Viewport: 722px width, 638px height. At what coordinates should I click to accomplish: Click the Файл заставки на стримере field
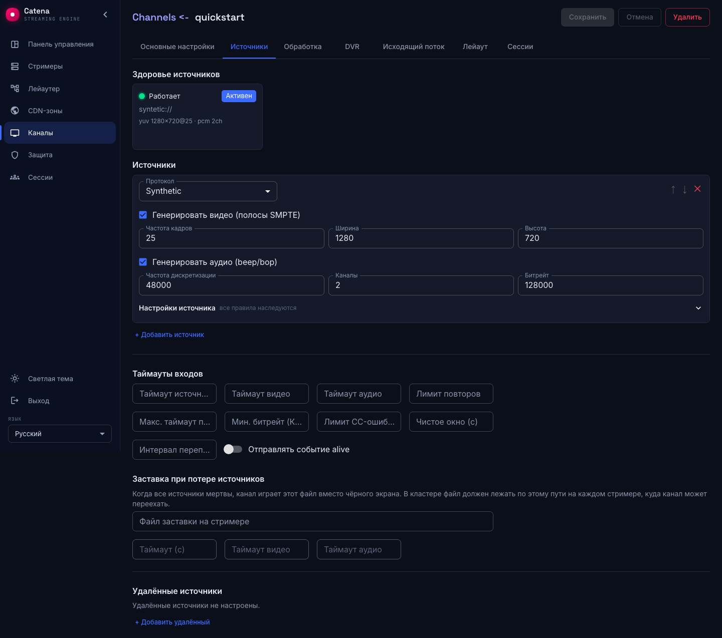(x=313, y=521)
